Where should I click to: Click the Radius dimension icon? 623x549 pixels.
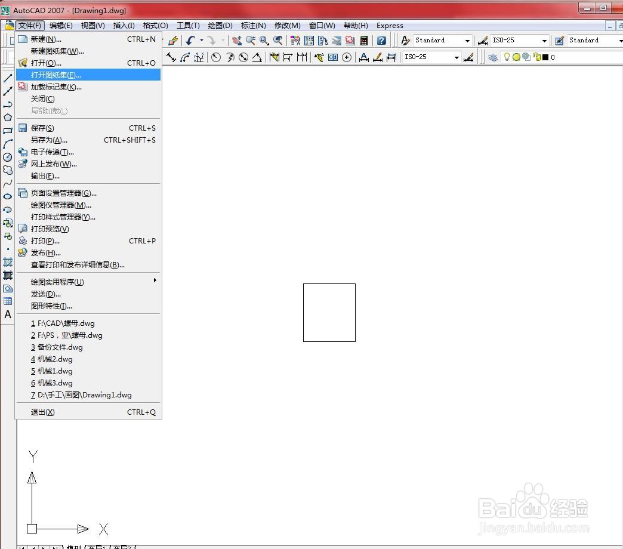point(216,57)
